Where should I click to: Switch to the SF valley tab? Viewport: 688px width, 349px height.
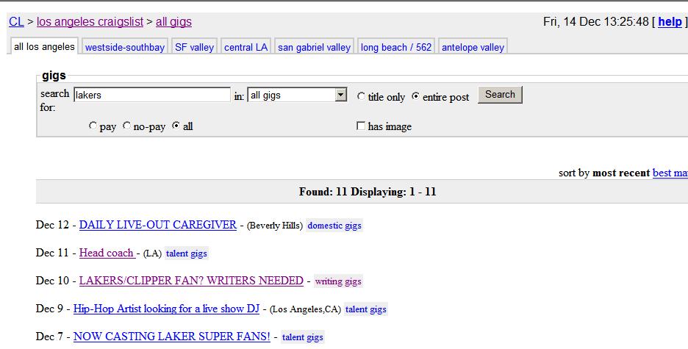pyautogui.click(x=194, y=47)
